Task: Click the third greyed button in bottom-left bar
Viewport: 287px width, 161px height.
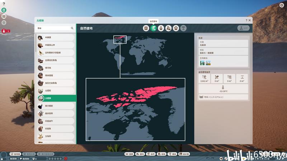Action: pyautogui.click(x=46, y=154)
